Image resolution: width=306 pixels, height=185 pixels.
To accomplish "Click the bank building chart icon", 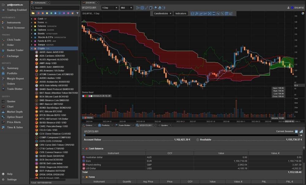I will [192, 13].
